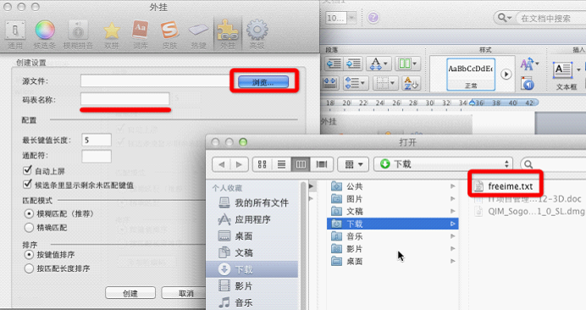Viewport: 586px width, 310px height.
Task: Select the 外挂 plugin puzzle icon
Action: pyautogui.click(x=228, y=35)
